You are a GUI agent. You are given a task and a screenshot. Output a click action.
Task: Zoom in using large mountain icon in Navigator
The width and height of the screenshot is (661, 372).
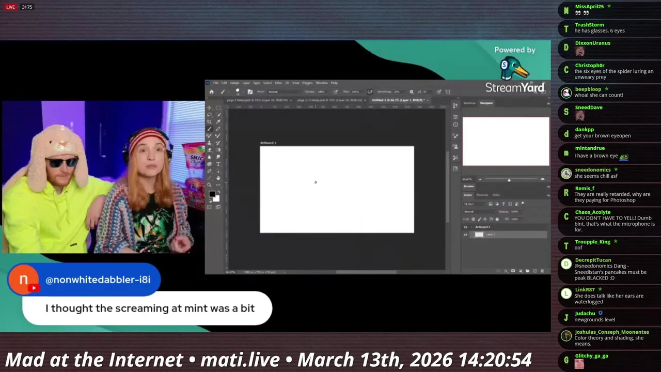[543, 179]
